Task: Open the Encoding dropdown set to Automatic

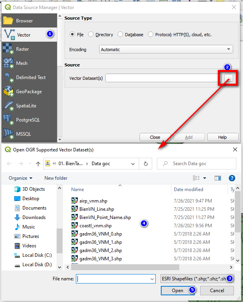Action: tap(166, 49)
